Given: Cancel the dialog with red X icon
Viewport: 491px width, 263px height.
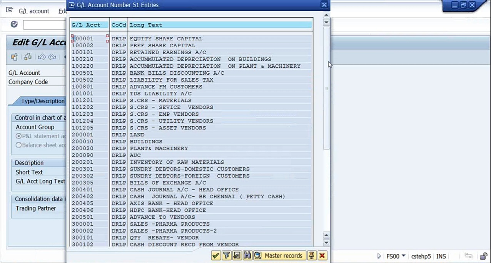Looking at the screenshot, I should [x=322, y=255].
